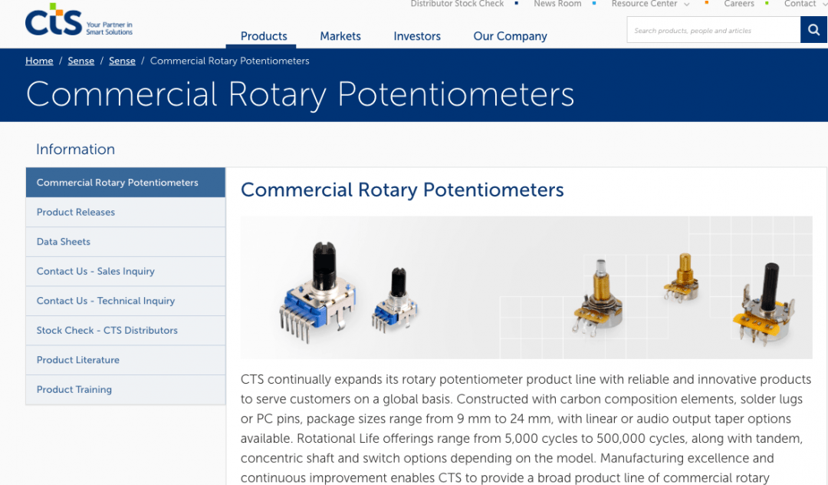Open Stock Check - CTS Distributors
The width and height of the screenshot is (828, 485).
(x=126, y=330)
